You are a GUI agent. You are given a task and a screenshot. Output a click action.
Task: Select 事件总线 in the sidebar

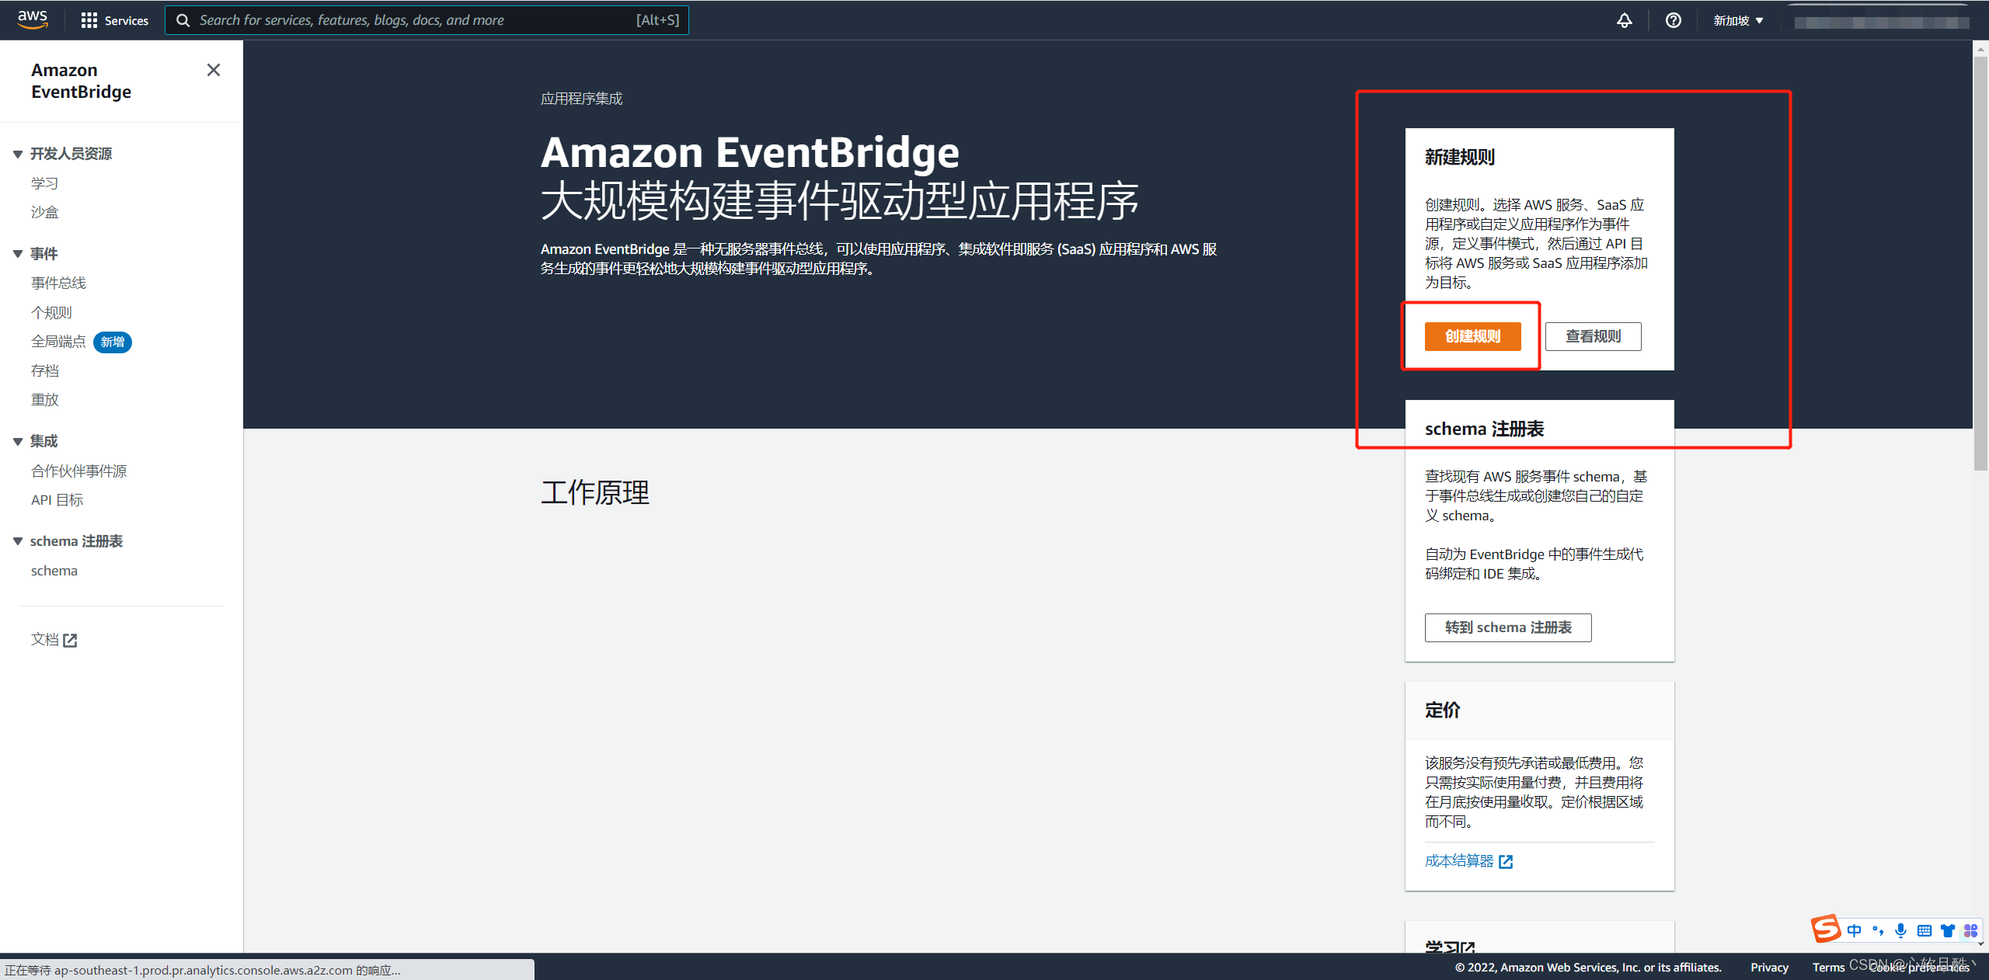point(58,283)
